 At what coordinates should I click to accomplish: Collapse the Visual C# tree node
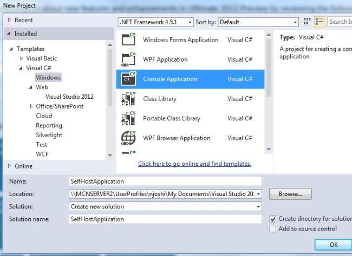click(21, 68)
